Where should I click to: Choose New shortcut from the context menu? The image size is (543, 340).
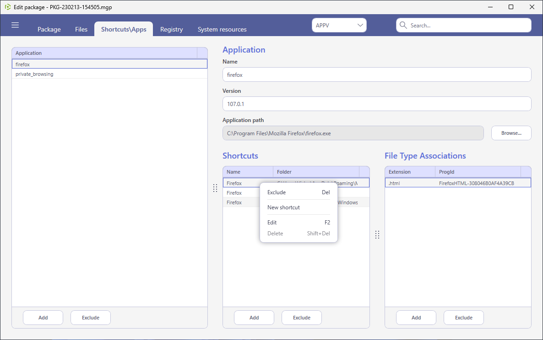299,207
